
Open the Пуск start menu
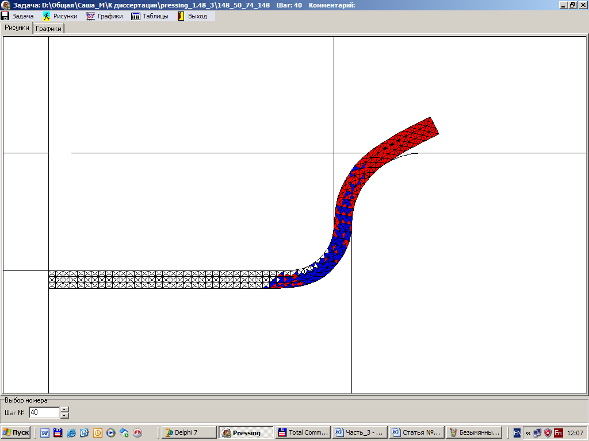pos(16,432)
